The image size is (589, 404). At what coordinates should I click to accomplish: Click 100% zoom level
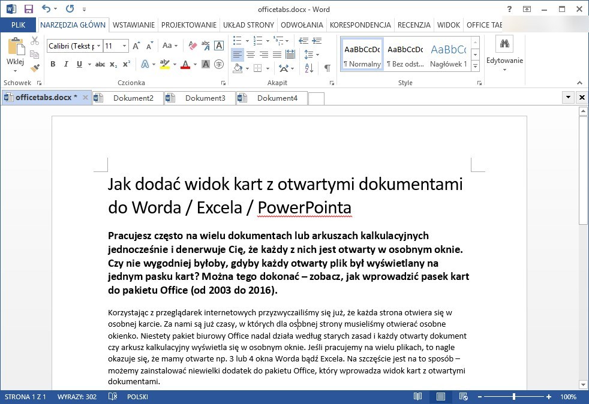568,396
